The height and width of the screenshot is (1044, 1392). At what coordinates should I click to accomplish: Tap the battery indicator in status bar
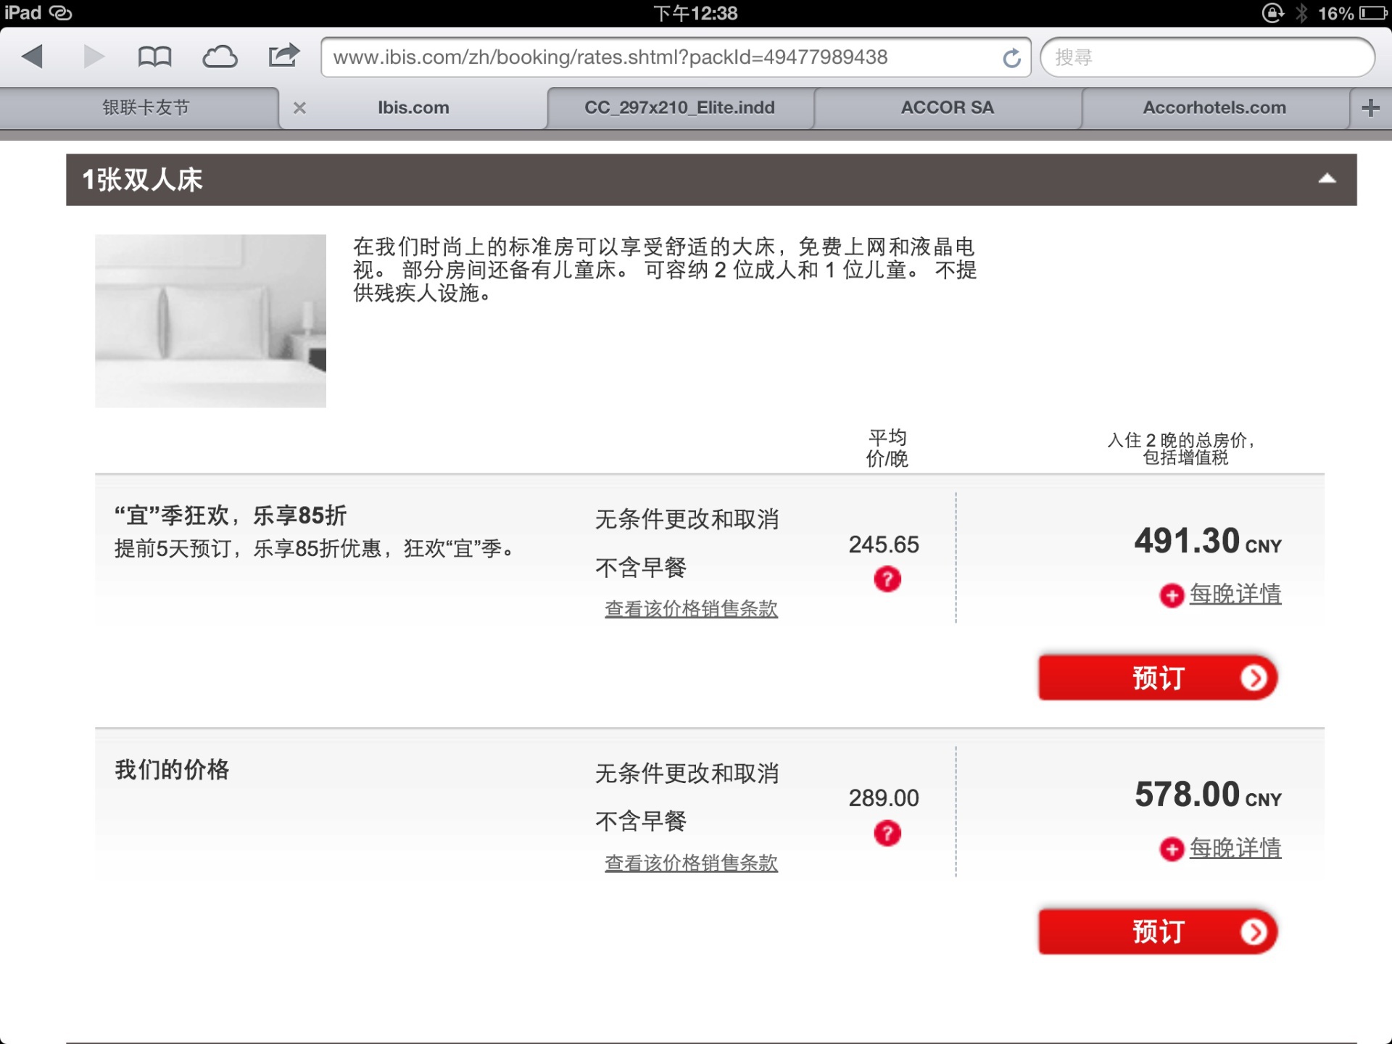pyautogui.click(x=1372, y=13)
